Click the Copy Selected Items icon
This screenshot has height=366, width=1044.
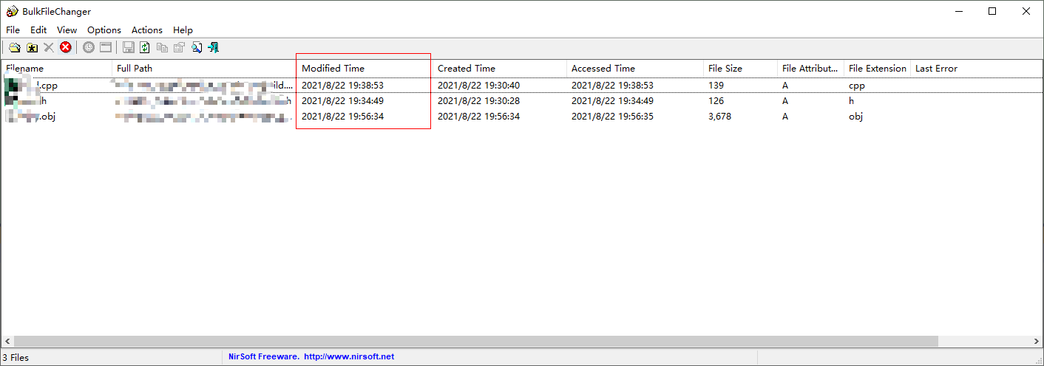[x=162, y=47]
